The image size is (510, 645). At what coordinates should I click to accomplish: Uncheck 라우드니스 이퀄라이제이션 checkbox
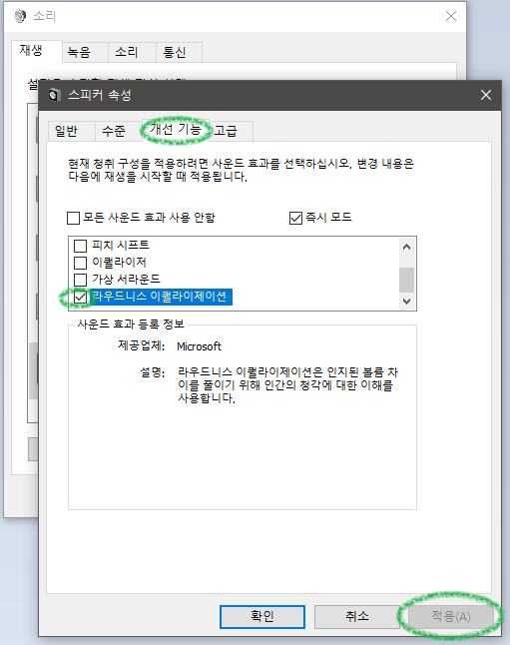[x=80, y=297]
